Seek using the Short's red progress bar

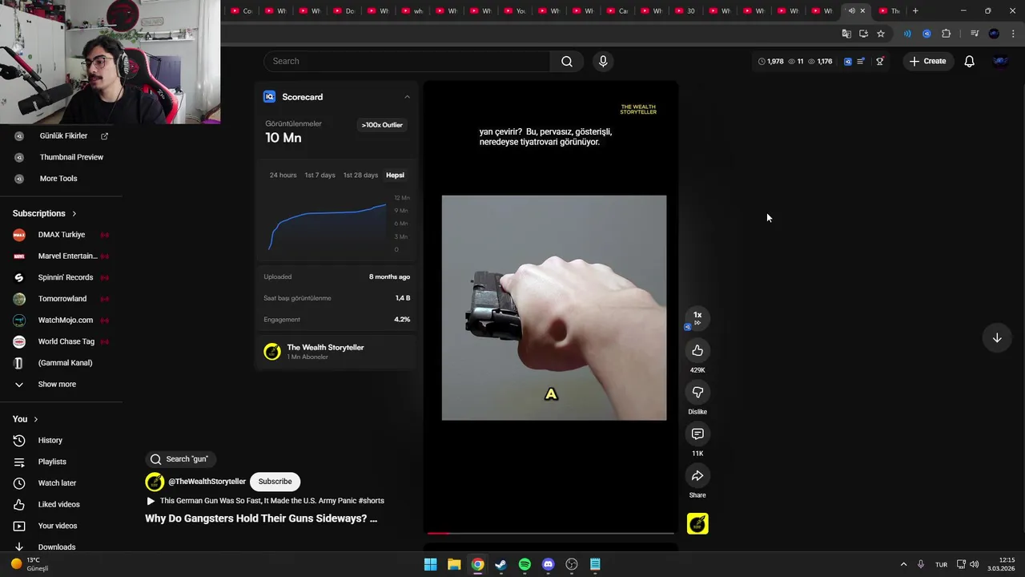[551, 533]
